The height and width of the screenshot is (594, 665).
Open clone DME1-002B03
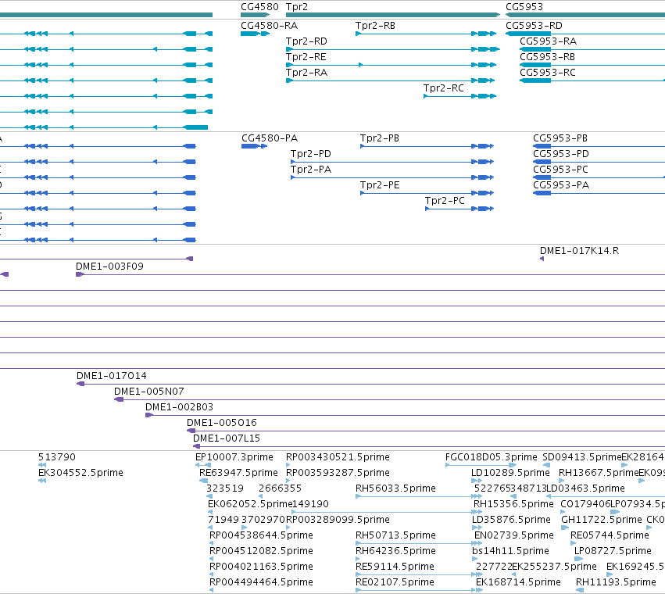pos(180,407)
